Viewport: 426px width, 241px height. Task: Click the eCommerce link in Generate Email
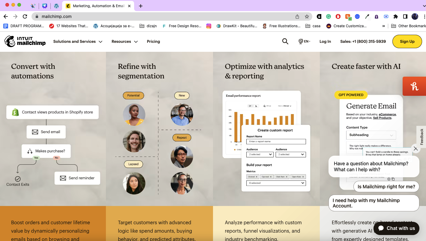pos(387,114)
